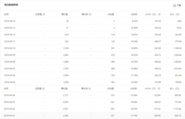Click click count 499

pos(113,62)
